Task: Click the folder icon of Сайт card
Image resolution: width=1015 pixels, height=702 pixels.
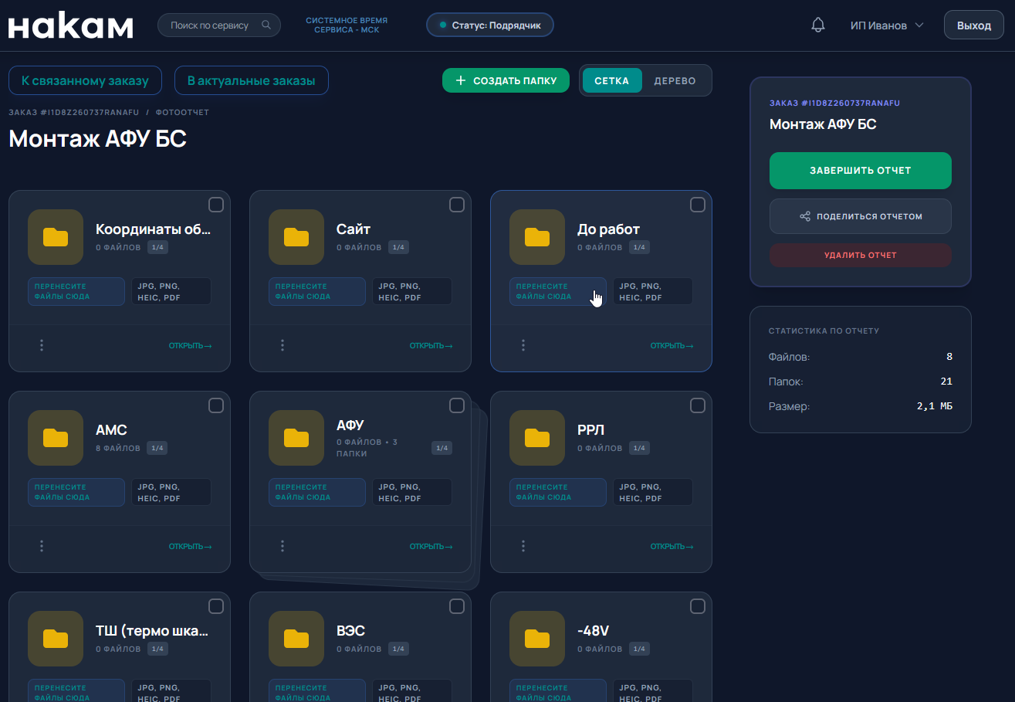Action: click(x=296, y=237)
